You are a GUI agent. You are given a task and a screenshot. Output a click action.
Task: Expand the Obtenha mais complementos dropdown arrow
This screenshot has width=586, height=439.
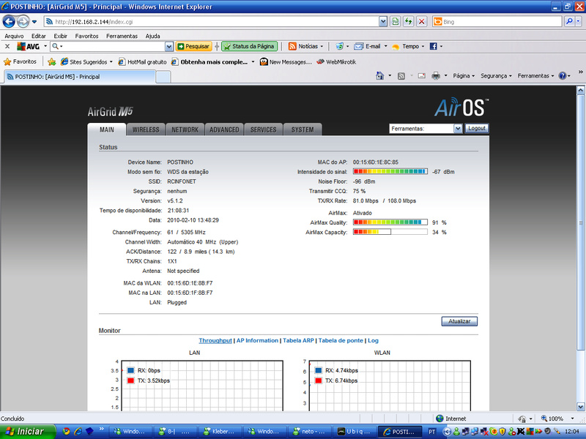tap(253, 61)
